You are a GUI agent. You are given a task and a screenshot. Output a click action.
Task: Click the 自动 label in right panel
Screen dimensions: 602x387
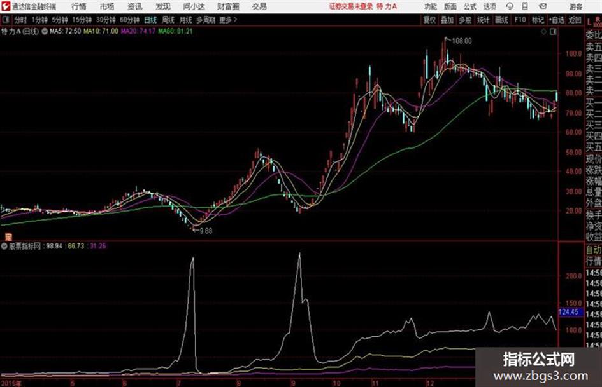point(594,250)
